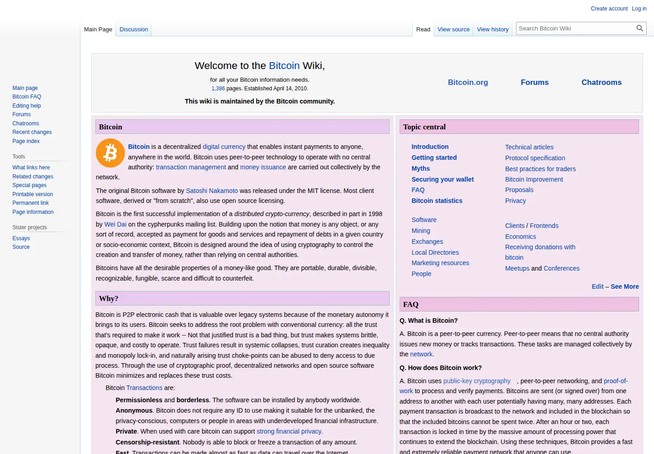The width and height of the screenshot is (654, 454).
Task: Follow the public-key cryptography link
Action: point(477,381)
